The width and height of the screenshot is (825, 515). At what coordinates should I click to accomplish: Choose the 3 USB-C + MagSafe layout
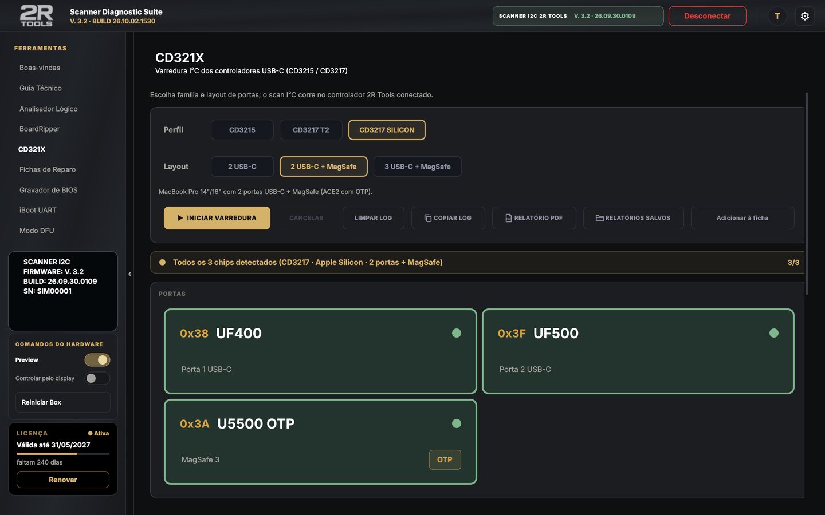click(x=417, y=167)
